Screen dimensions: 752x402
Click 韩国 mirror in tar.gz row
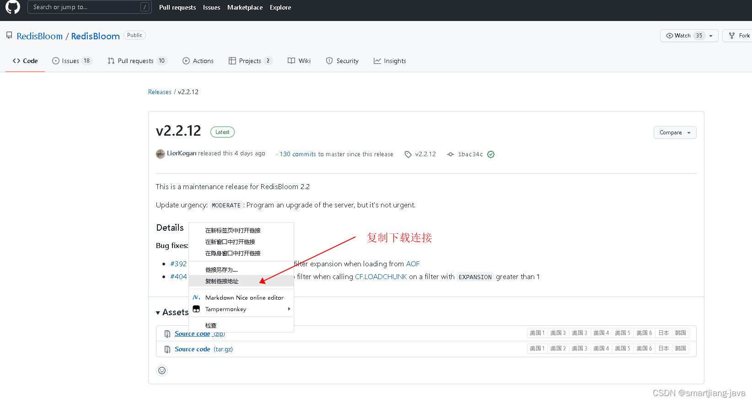681,349
